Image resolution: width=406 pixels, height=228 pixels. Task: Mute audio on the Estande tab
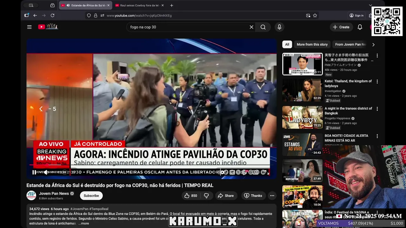pyautogui.click(x=68, y=5)
